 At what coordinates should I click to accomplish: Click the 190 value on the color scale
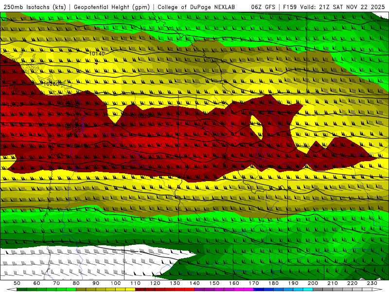pyautogui.click(x=293, y=283)
